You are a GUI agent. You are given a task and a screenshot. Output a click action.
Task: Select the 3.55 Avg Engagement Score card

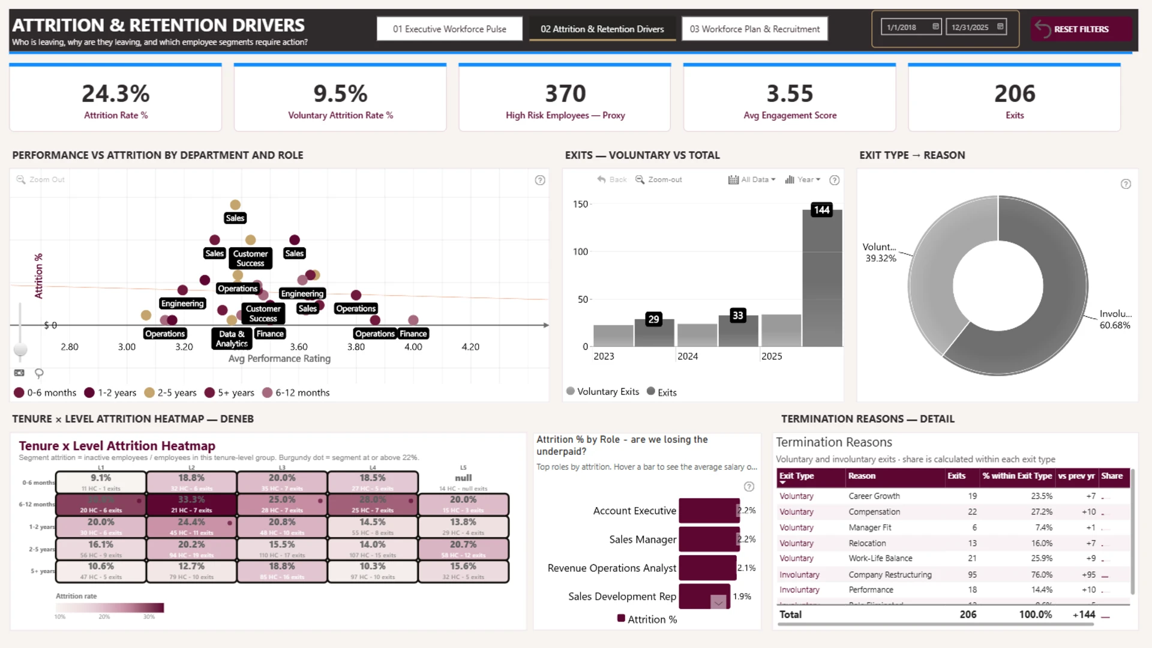[790, 98]
